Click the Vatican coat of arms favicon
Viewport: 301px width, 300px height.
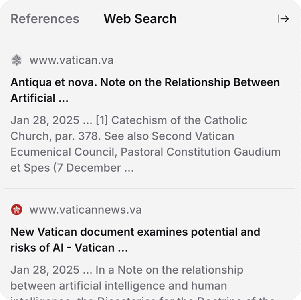pos(16,60)
